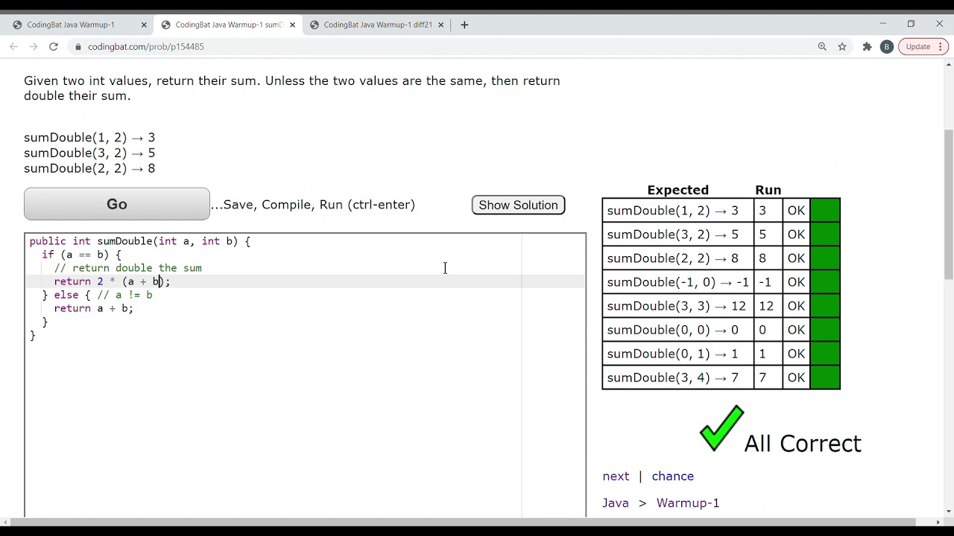Click the All Correct green checkmark

click(721, 428)
